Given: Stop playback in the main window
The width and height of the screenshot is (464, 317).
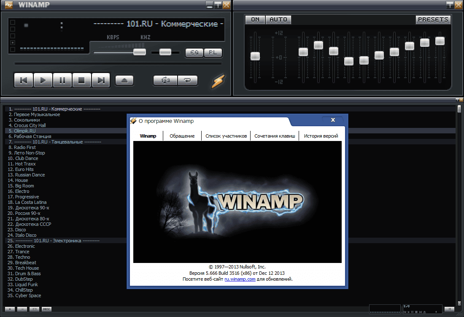Looking at the screenshot, I should [81, 80].
